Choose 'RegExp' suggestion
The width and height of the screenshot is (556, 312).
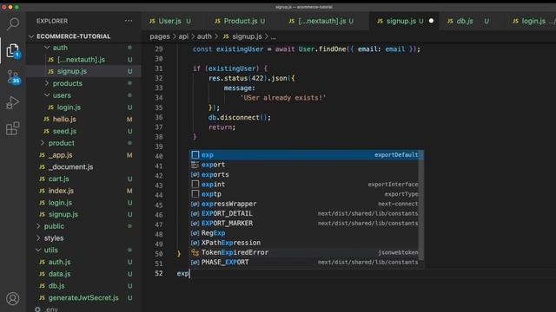pyautogui.click(x=304, y=233)
